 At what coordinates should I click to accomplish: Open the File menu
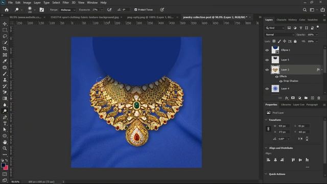pos(10,3)
